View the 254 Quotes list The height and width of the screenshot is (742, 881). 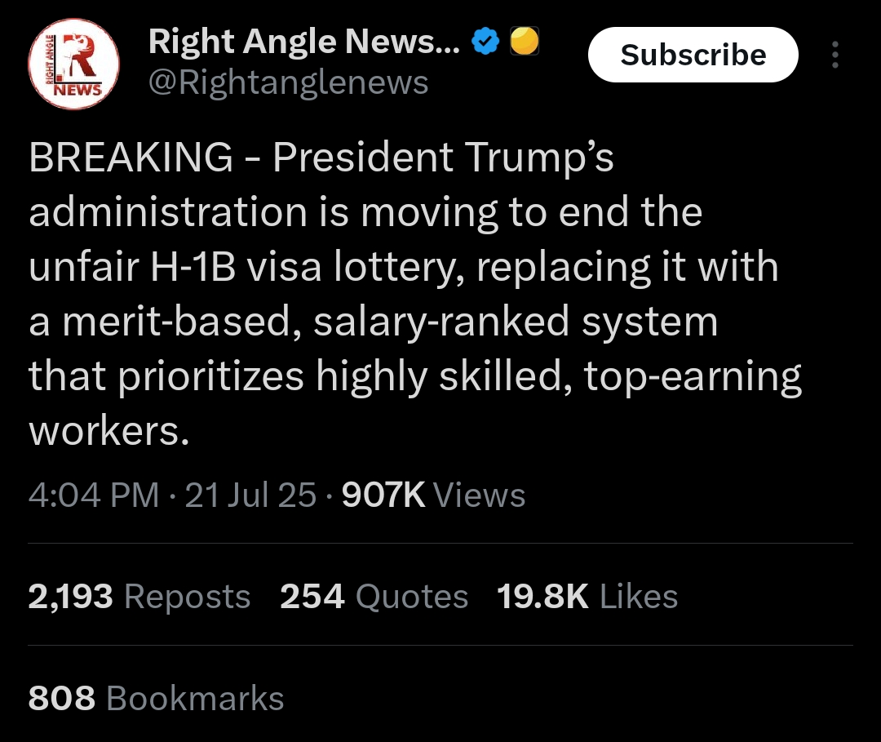coord(374,597)
